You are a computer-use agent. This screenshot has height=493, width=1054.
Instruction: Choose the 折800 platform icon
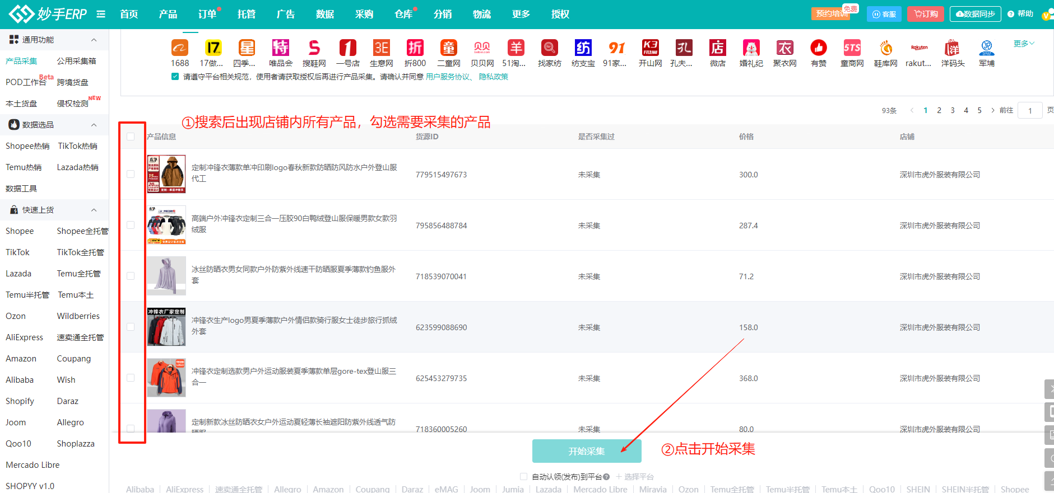click(415, 48)
